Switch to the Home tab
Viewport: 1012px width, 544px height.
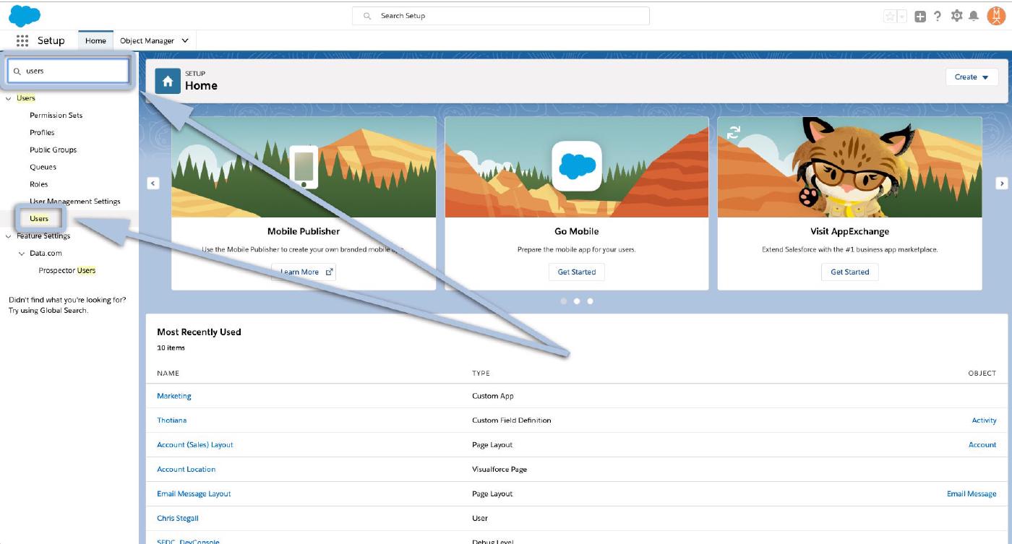pos(95,41)
